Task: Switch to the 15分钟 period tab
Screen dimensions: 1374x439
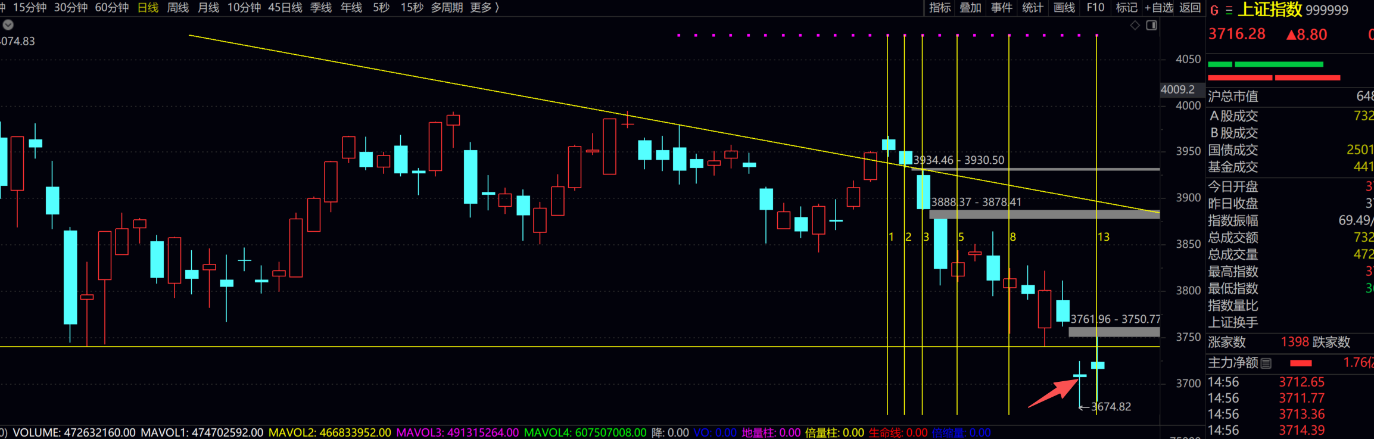Action: (30, 8)
